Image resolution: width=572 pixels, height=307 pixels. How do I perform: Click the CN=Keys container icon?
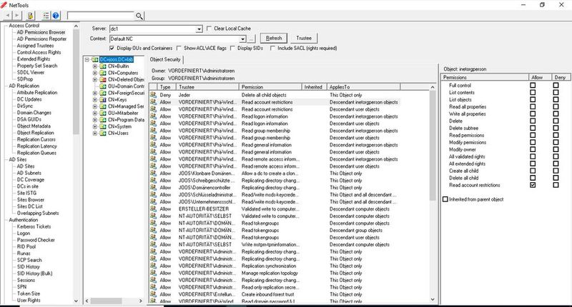tap(103, 100)
